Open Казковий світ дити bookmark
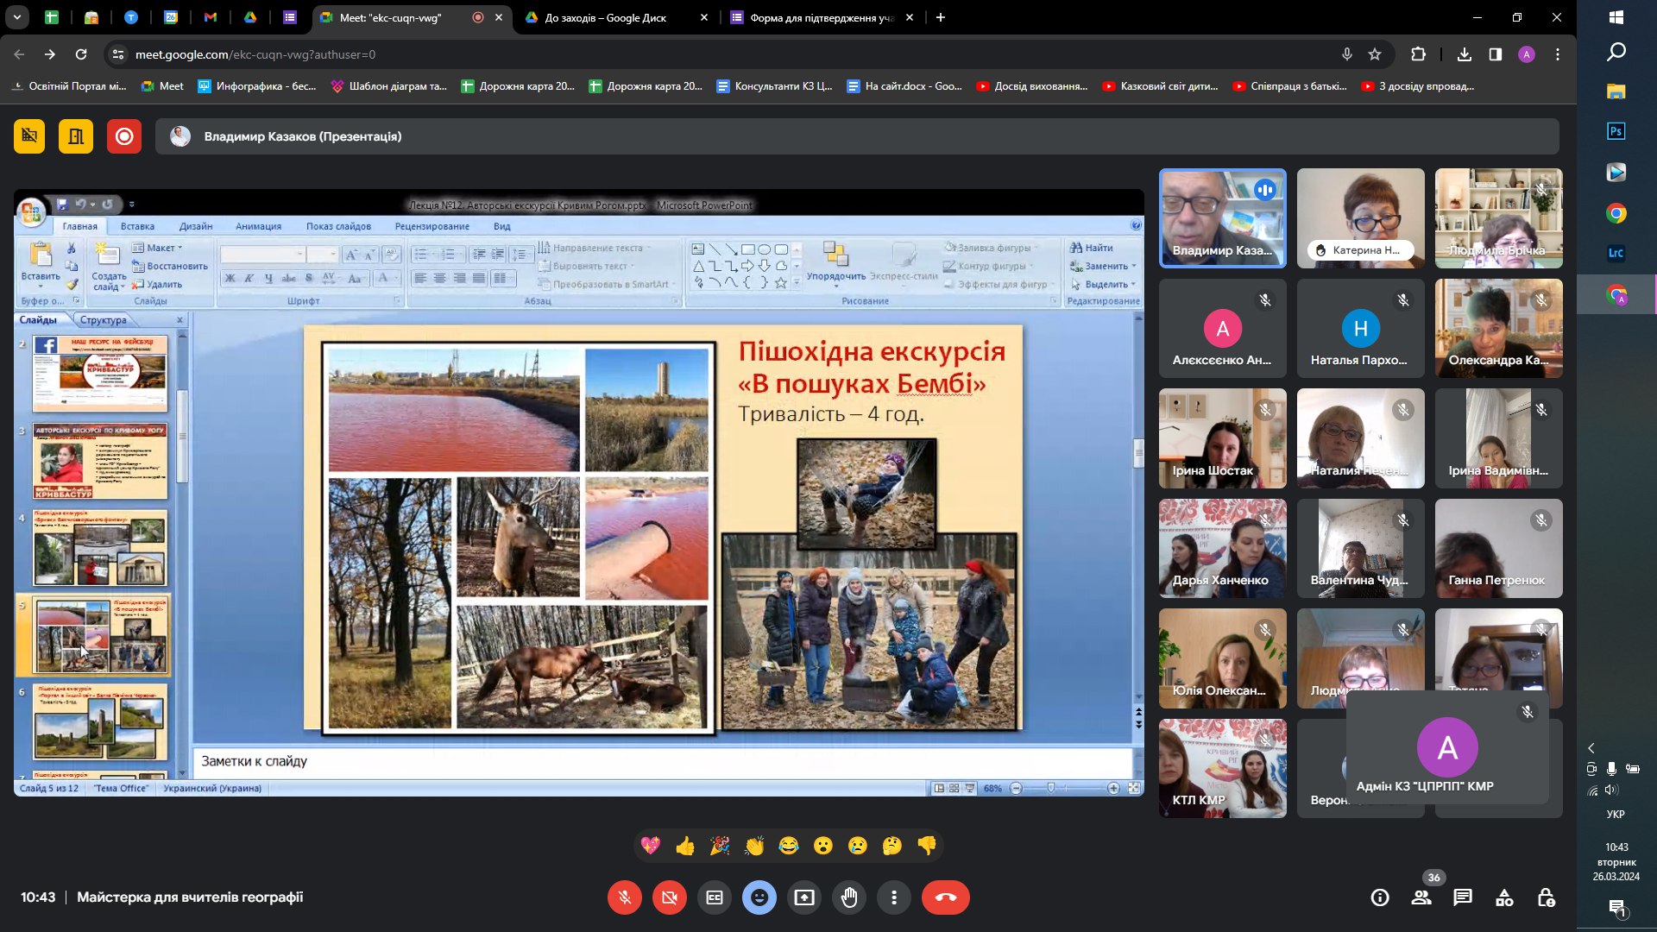The width and height of the screenshot is (1657, 932). (x=1161, y=86)
